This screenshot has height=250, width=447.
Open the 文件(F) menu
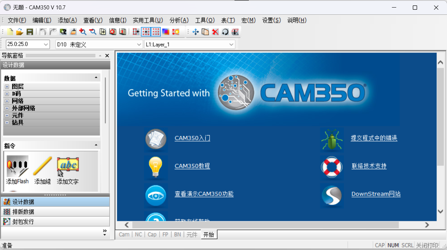17,21
